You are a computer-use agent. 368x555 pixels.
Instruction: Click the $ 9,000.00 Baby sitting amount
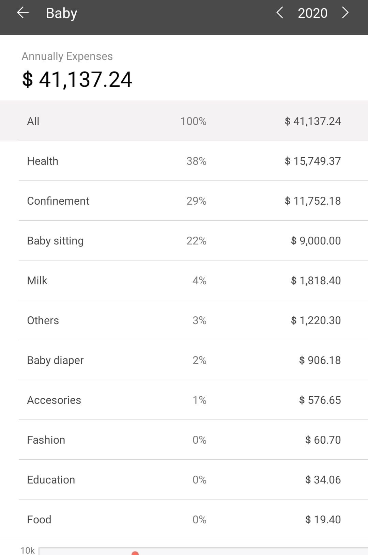click(316, 240)
